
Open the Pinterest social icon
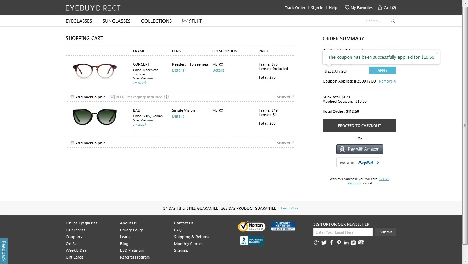[x=339, y=242]
